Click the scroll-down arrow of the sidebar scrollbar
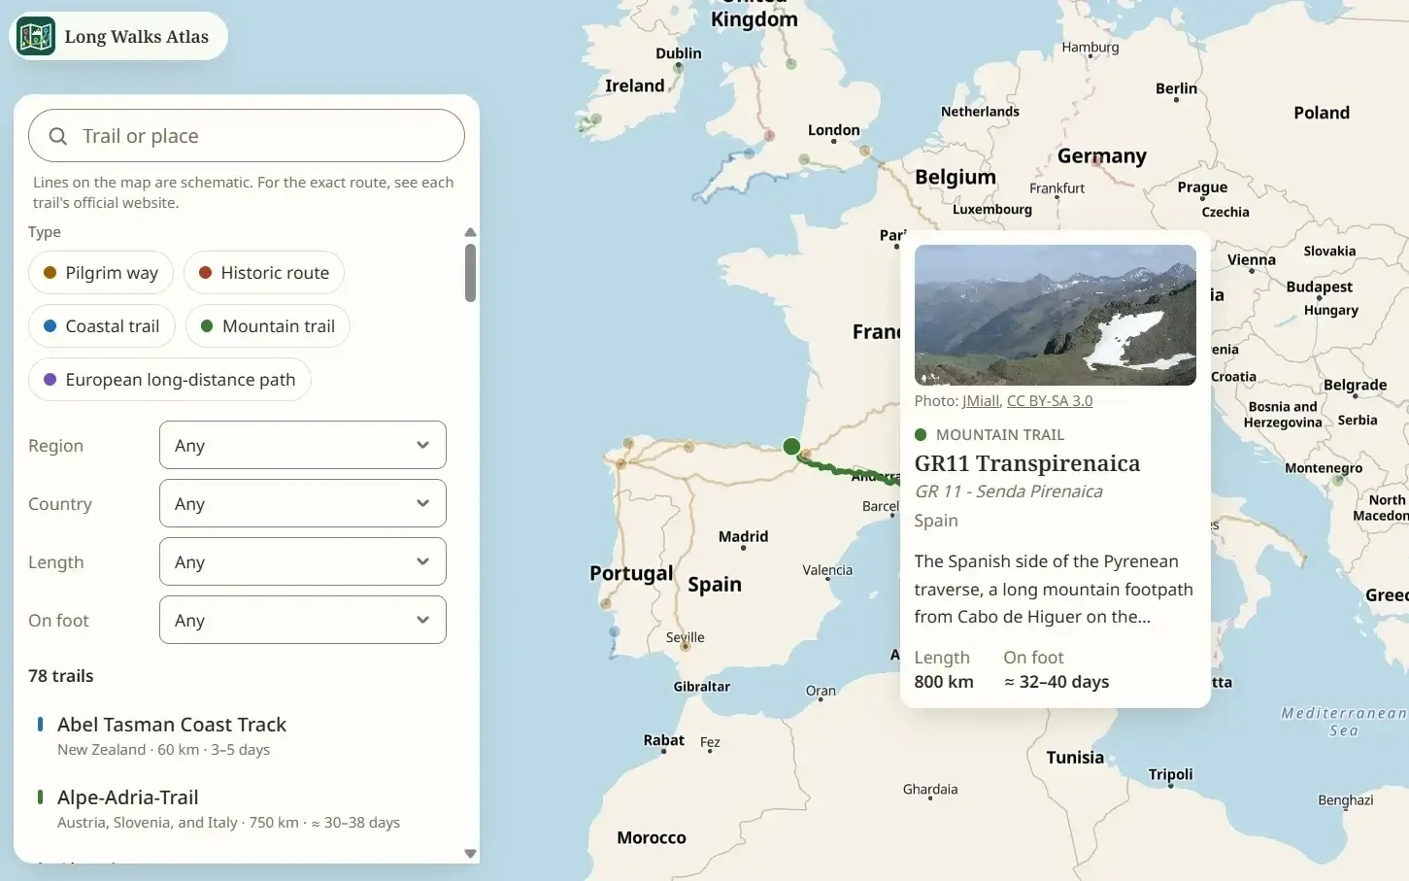 (x=470, y=854)
